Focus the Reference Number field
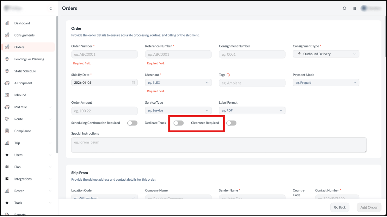This screenshot has width=387, height=217. (x=178, y=54)
